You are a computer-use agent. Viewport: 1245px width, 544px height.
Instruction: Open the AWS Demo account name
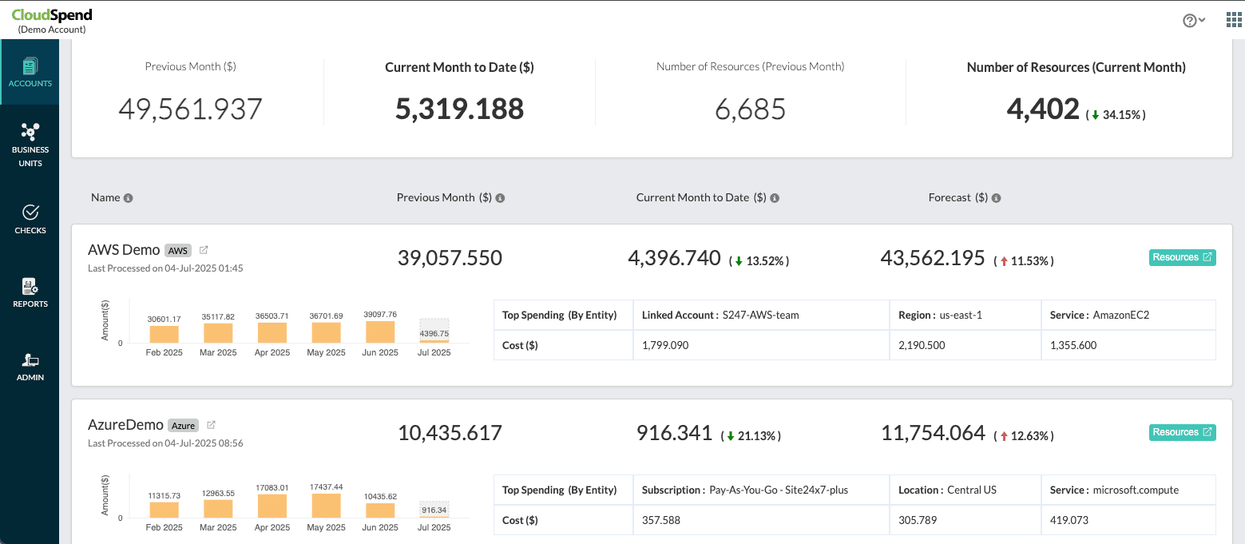[124, 250]
